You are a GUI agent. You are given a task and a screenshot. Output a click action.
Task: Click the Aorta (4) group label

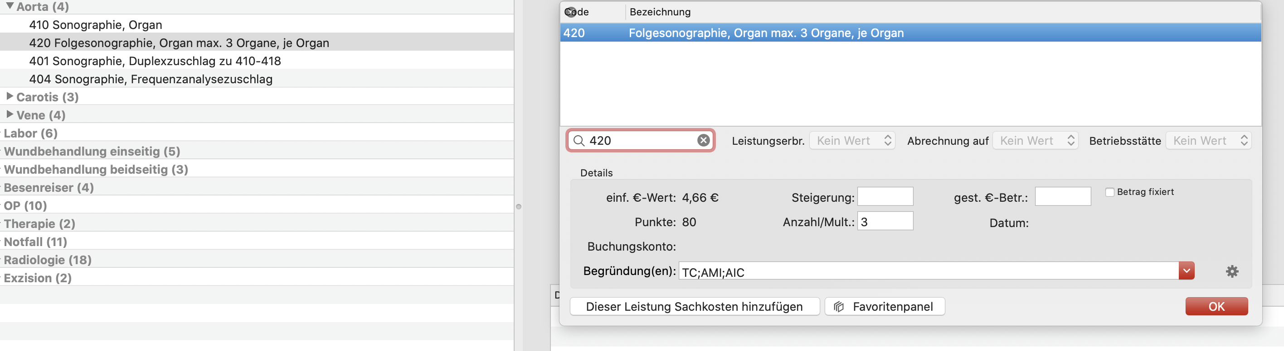[43, 6]
